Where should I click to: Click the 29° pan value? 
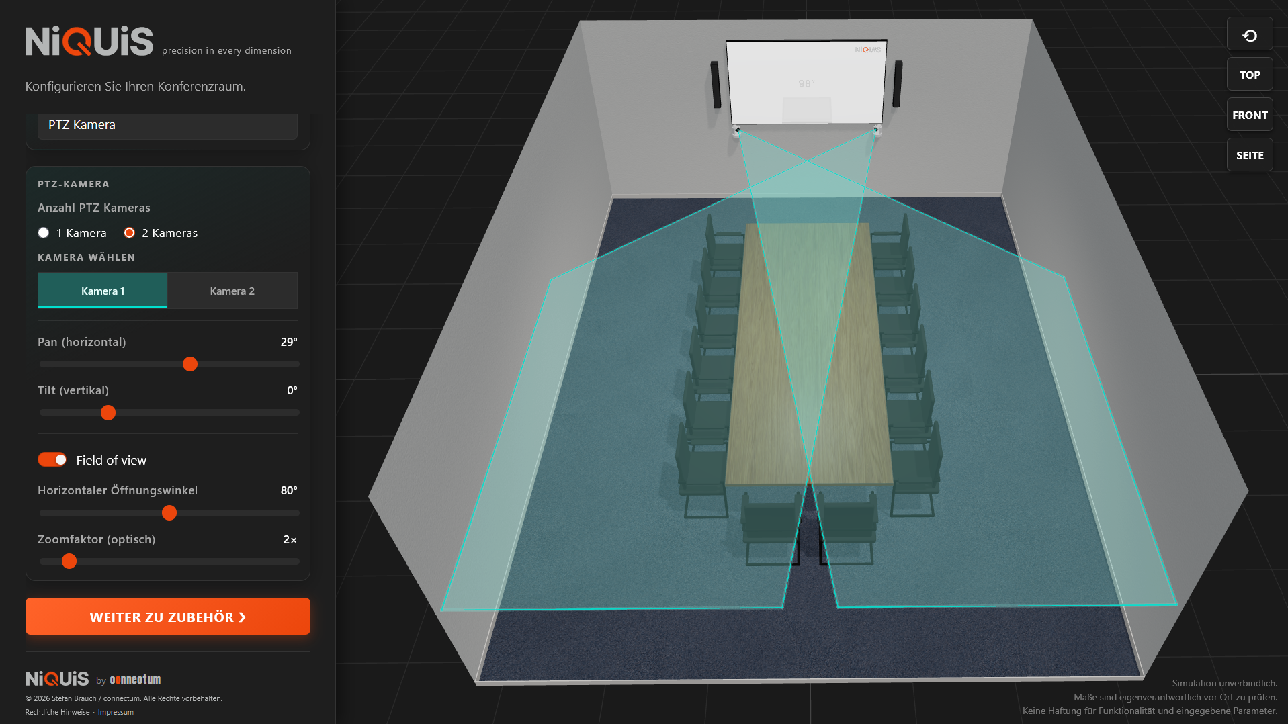(x=289, y=342)
